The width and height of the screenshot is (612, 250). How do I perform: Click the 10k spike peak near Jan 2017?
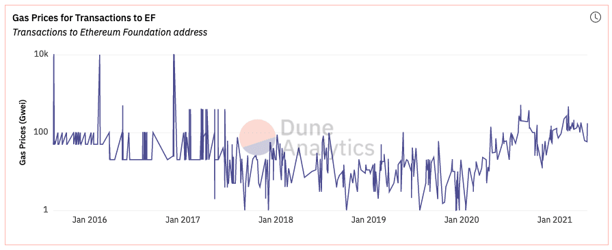pos(174,55)
